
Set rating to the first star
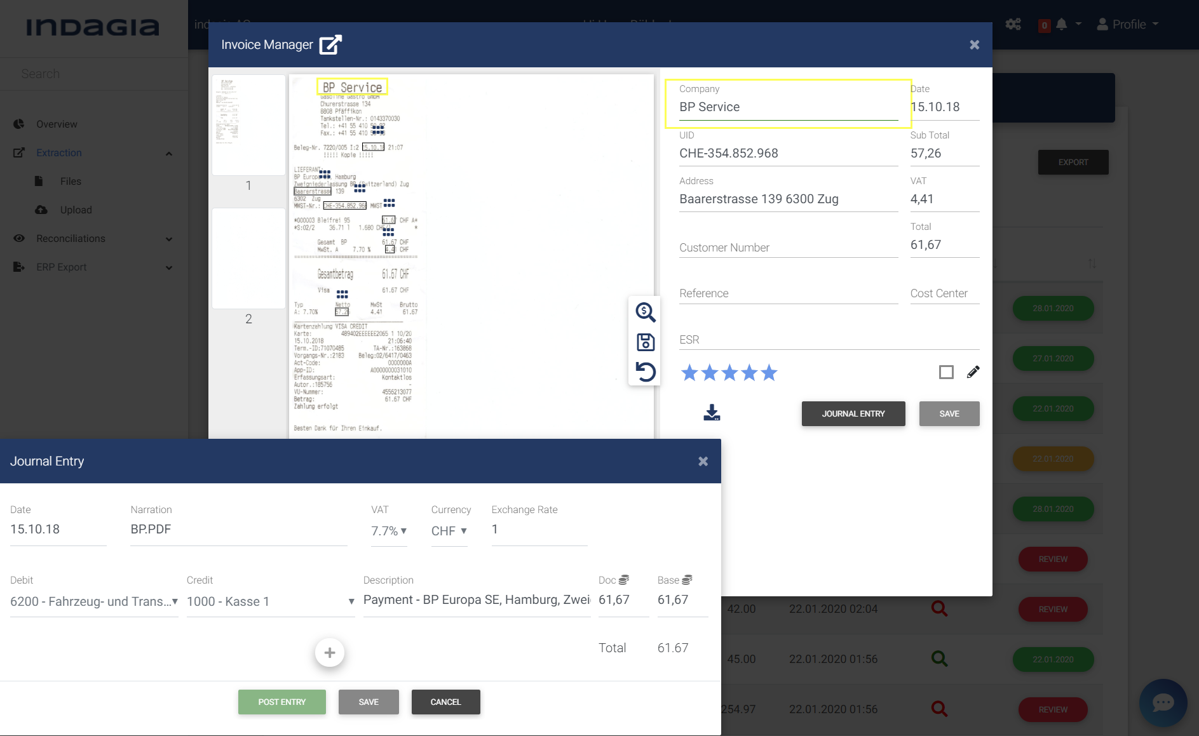689,373
